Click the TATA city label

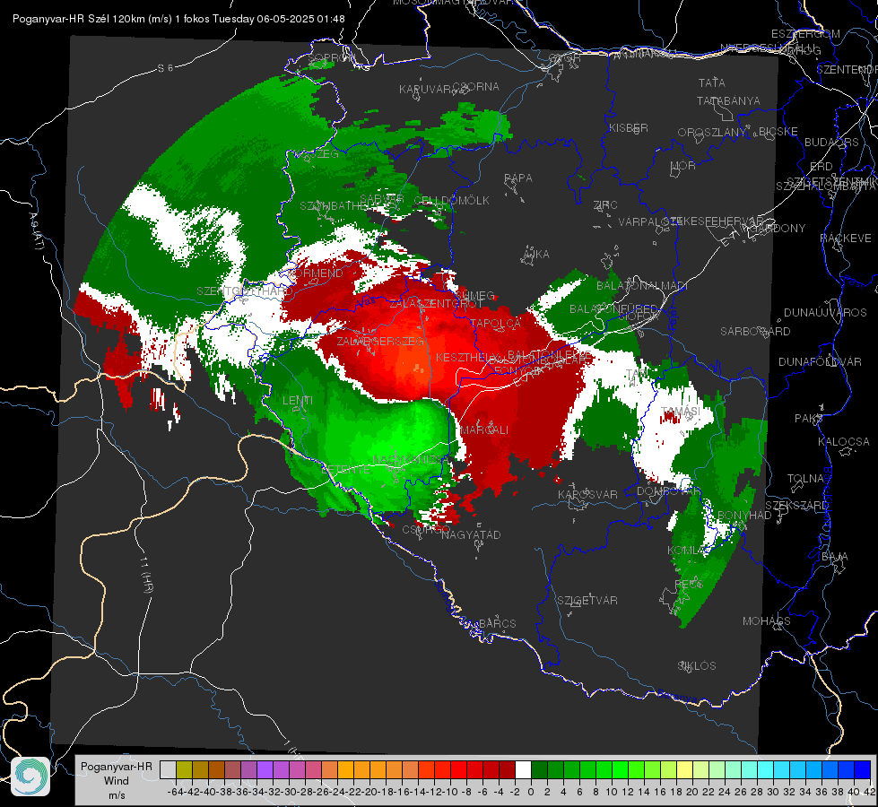(x=712, y=82)
